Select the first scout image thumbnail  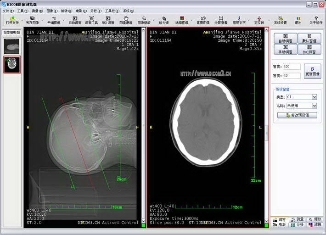[12, 46]
